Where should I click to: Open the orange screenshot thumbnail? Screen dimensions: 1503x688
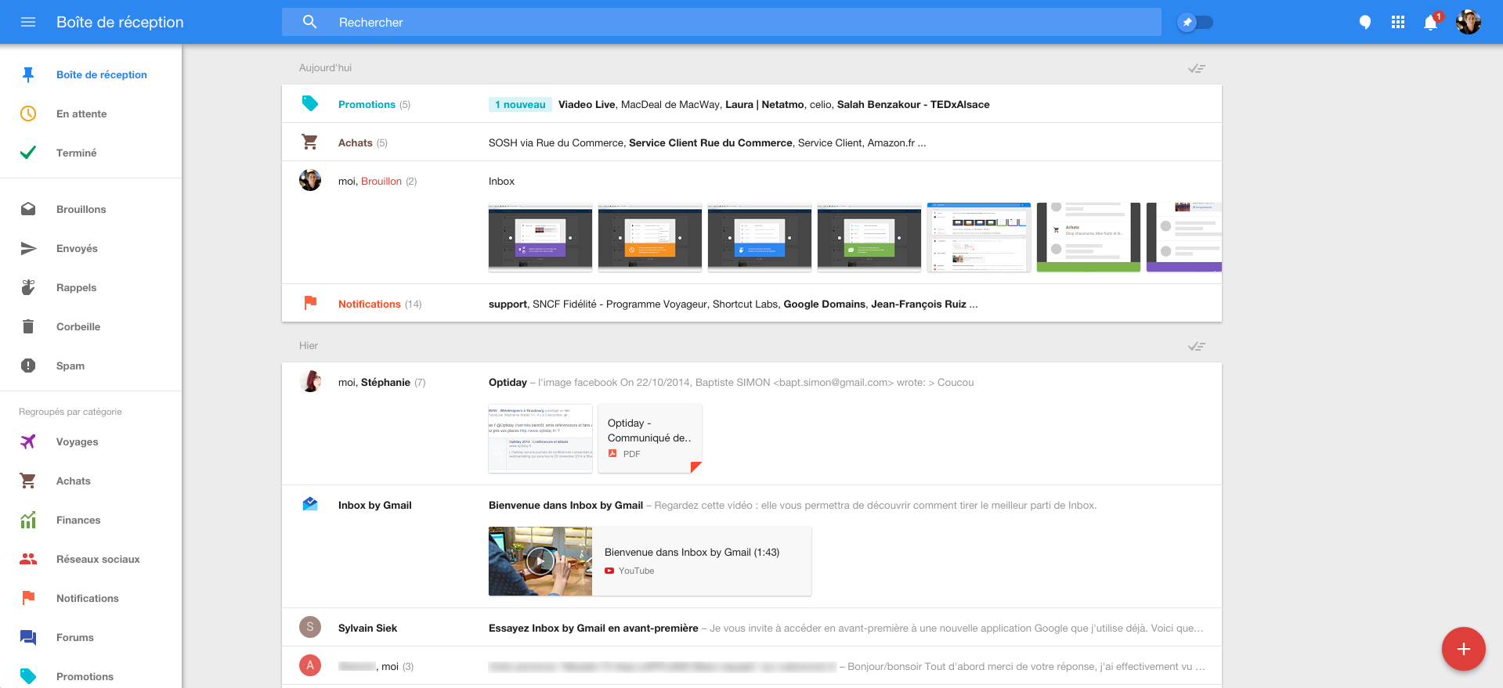click(x=650, y=237)
